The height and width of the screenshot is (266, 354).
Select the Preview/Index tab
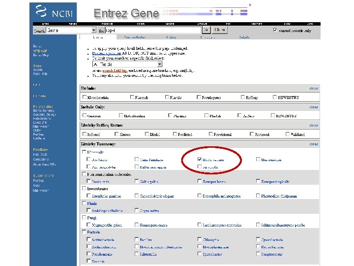pyautogui.click(x=135, y=37)
